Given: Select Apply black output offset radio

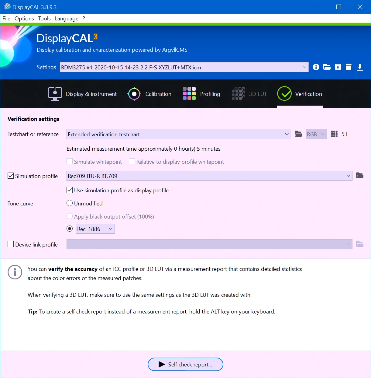Looking at the screenshot, I should pyautogui.click(x=70, y=216).
